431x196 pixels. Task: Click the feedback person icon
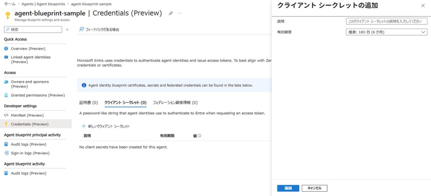(81, 29)
